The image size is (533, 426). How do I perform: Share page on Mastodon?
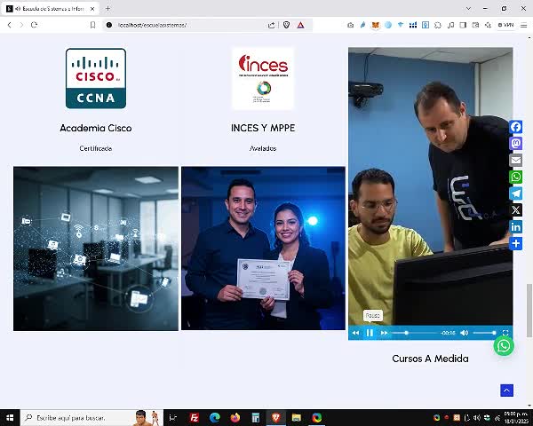[x=515, y=144]
